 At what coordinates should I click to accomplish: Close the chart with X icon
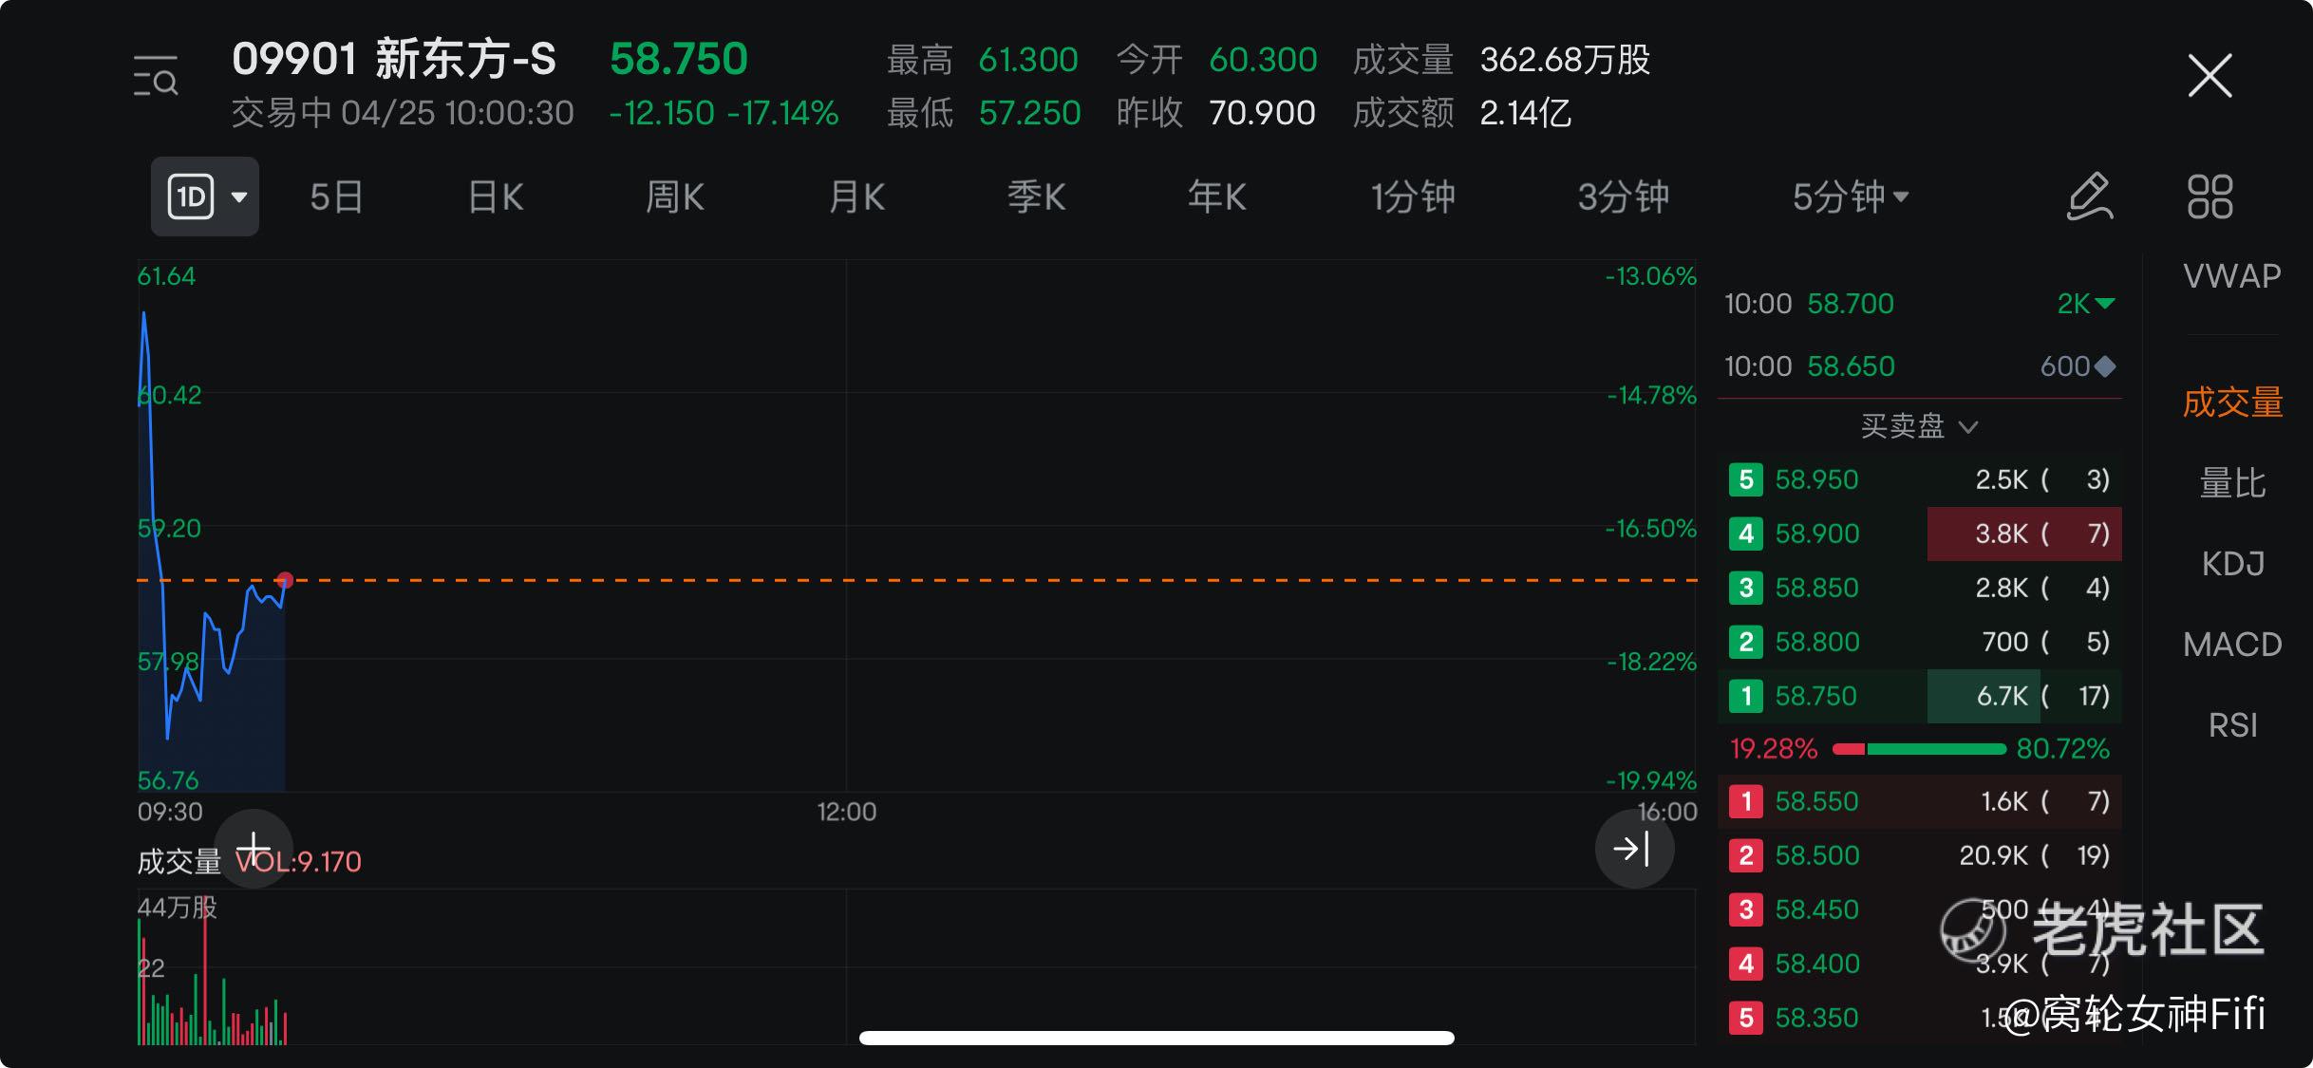click(x=2210, y=76)
